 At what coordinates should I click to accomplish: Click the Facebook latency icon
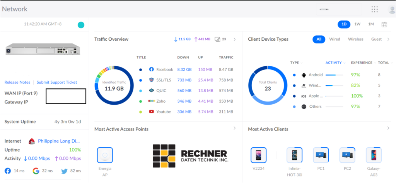(x=8, y=171)
